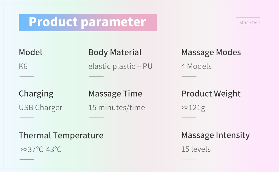Click the Massage Intensity heading

click(215, 135)
